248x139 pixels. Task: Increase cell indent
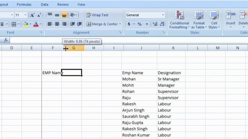click(79, 24)
